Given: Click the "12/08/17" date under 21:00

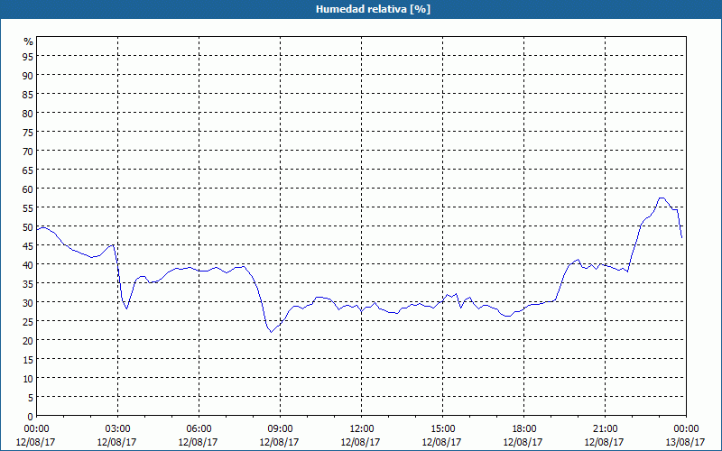Looking at the screenshot, I should point(604,442).
